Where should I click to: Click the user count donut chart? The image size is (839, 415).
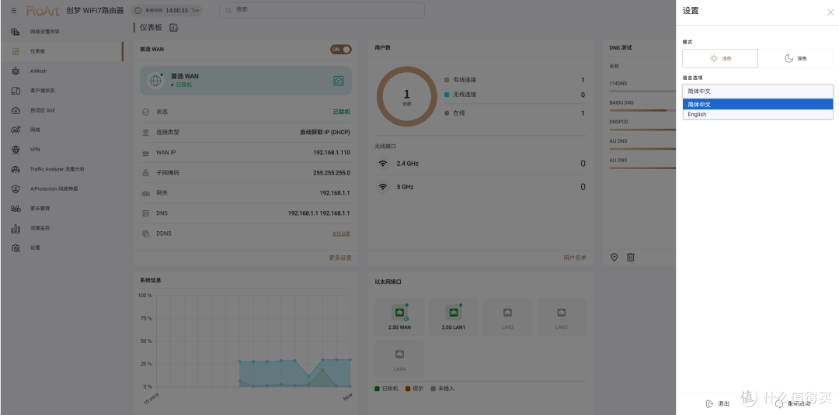tap(406, 97)
